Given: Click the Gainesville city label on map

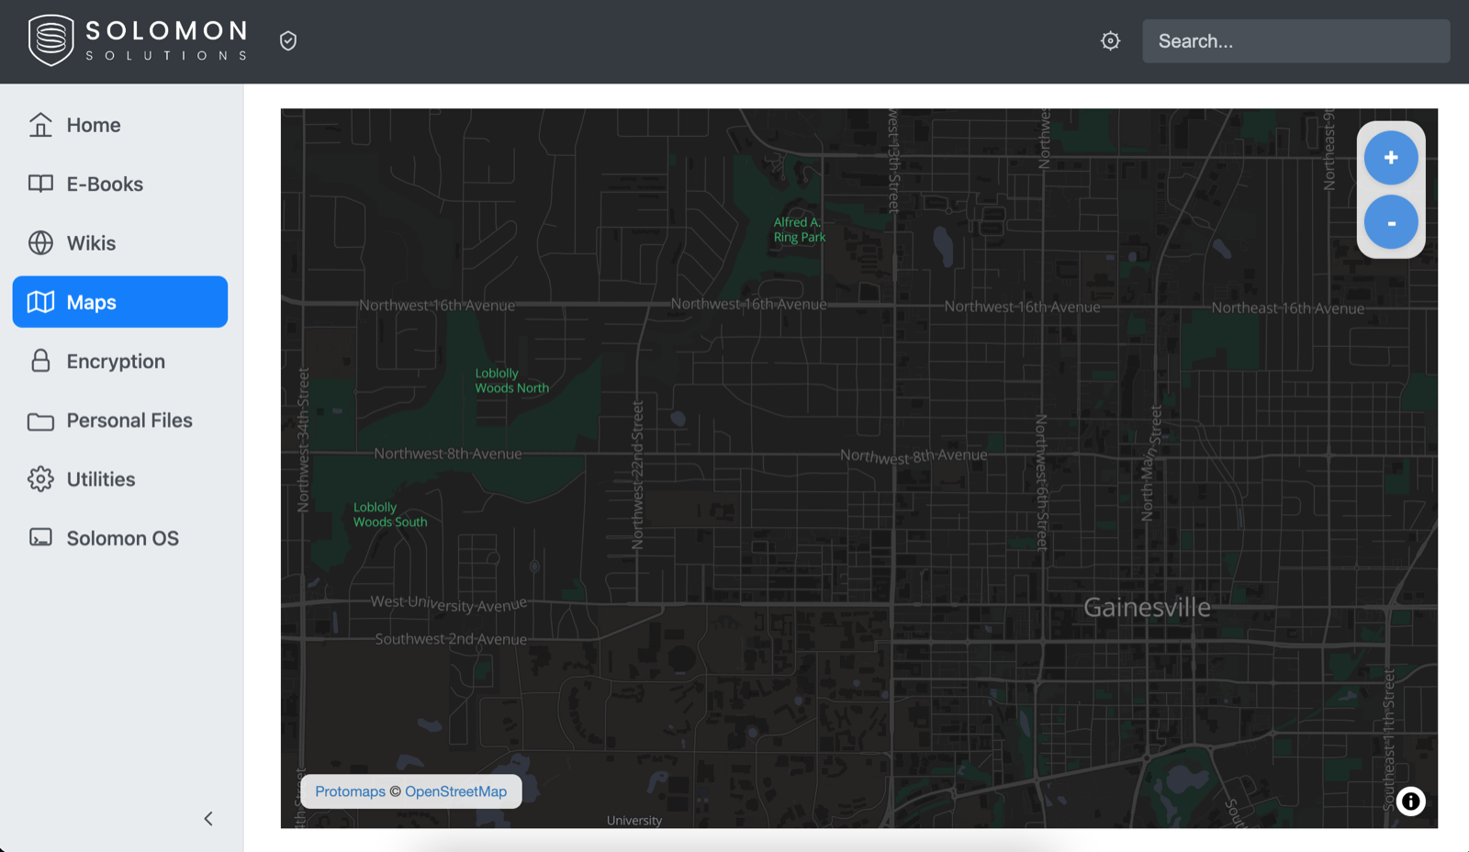Looking at the screenshot, I should point(1147,607).
